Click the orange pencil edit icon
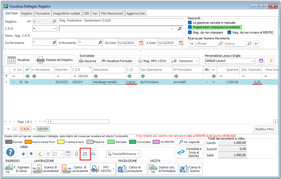281x179 pixels. tap(40, 154)
